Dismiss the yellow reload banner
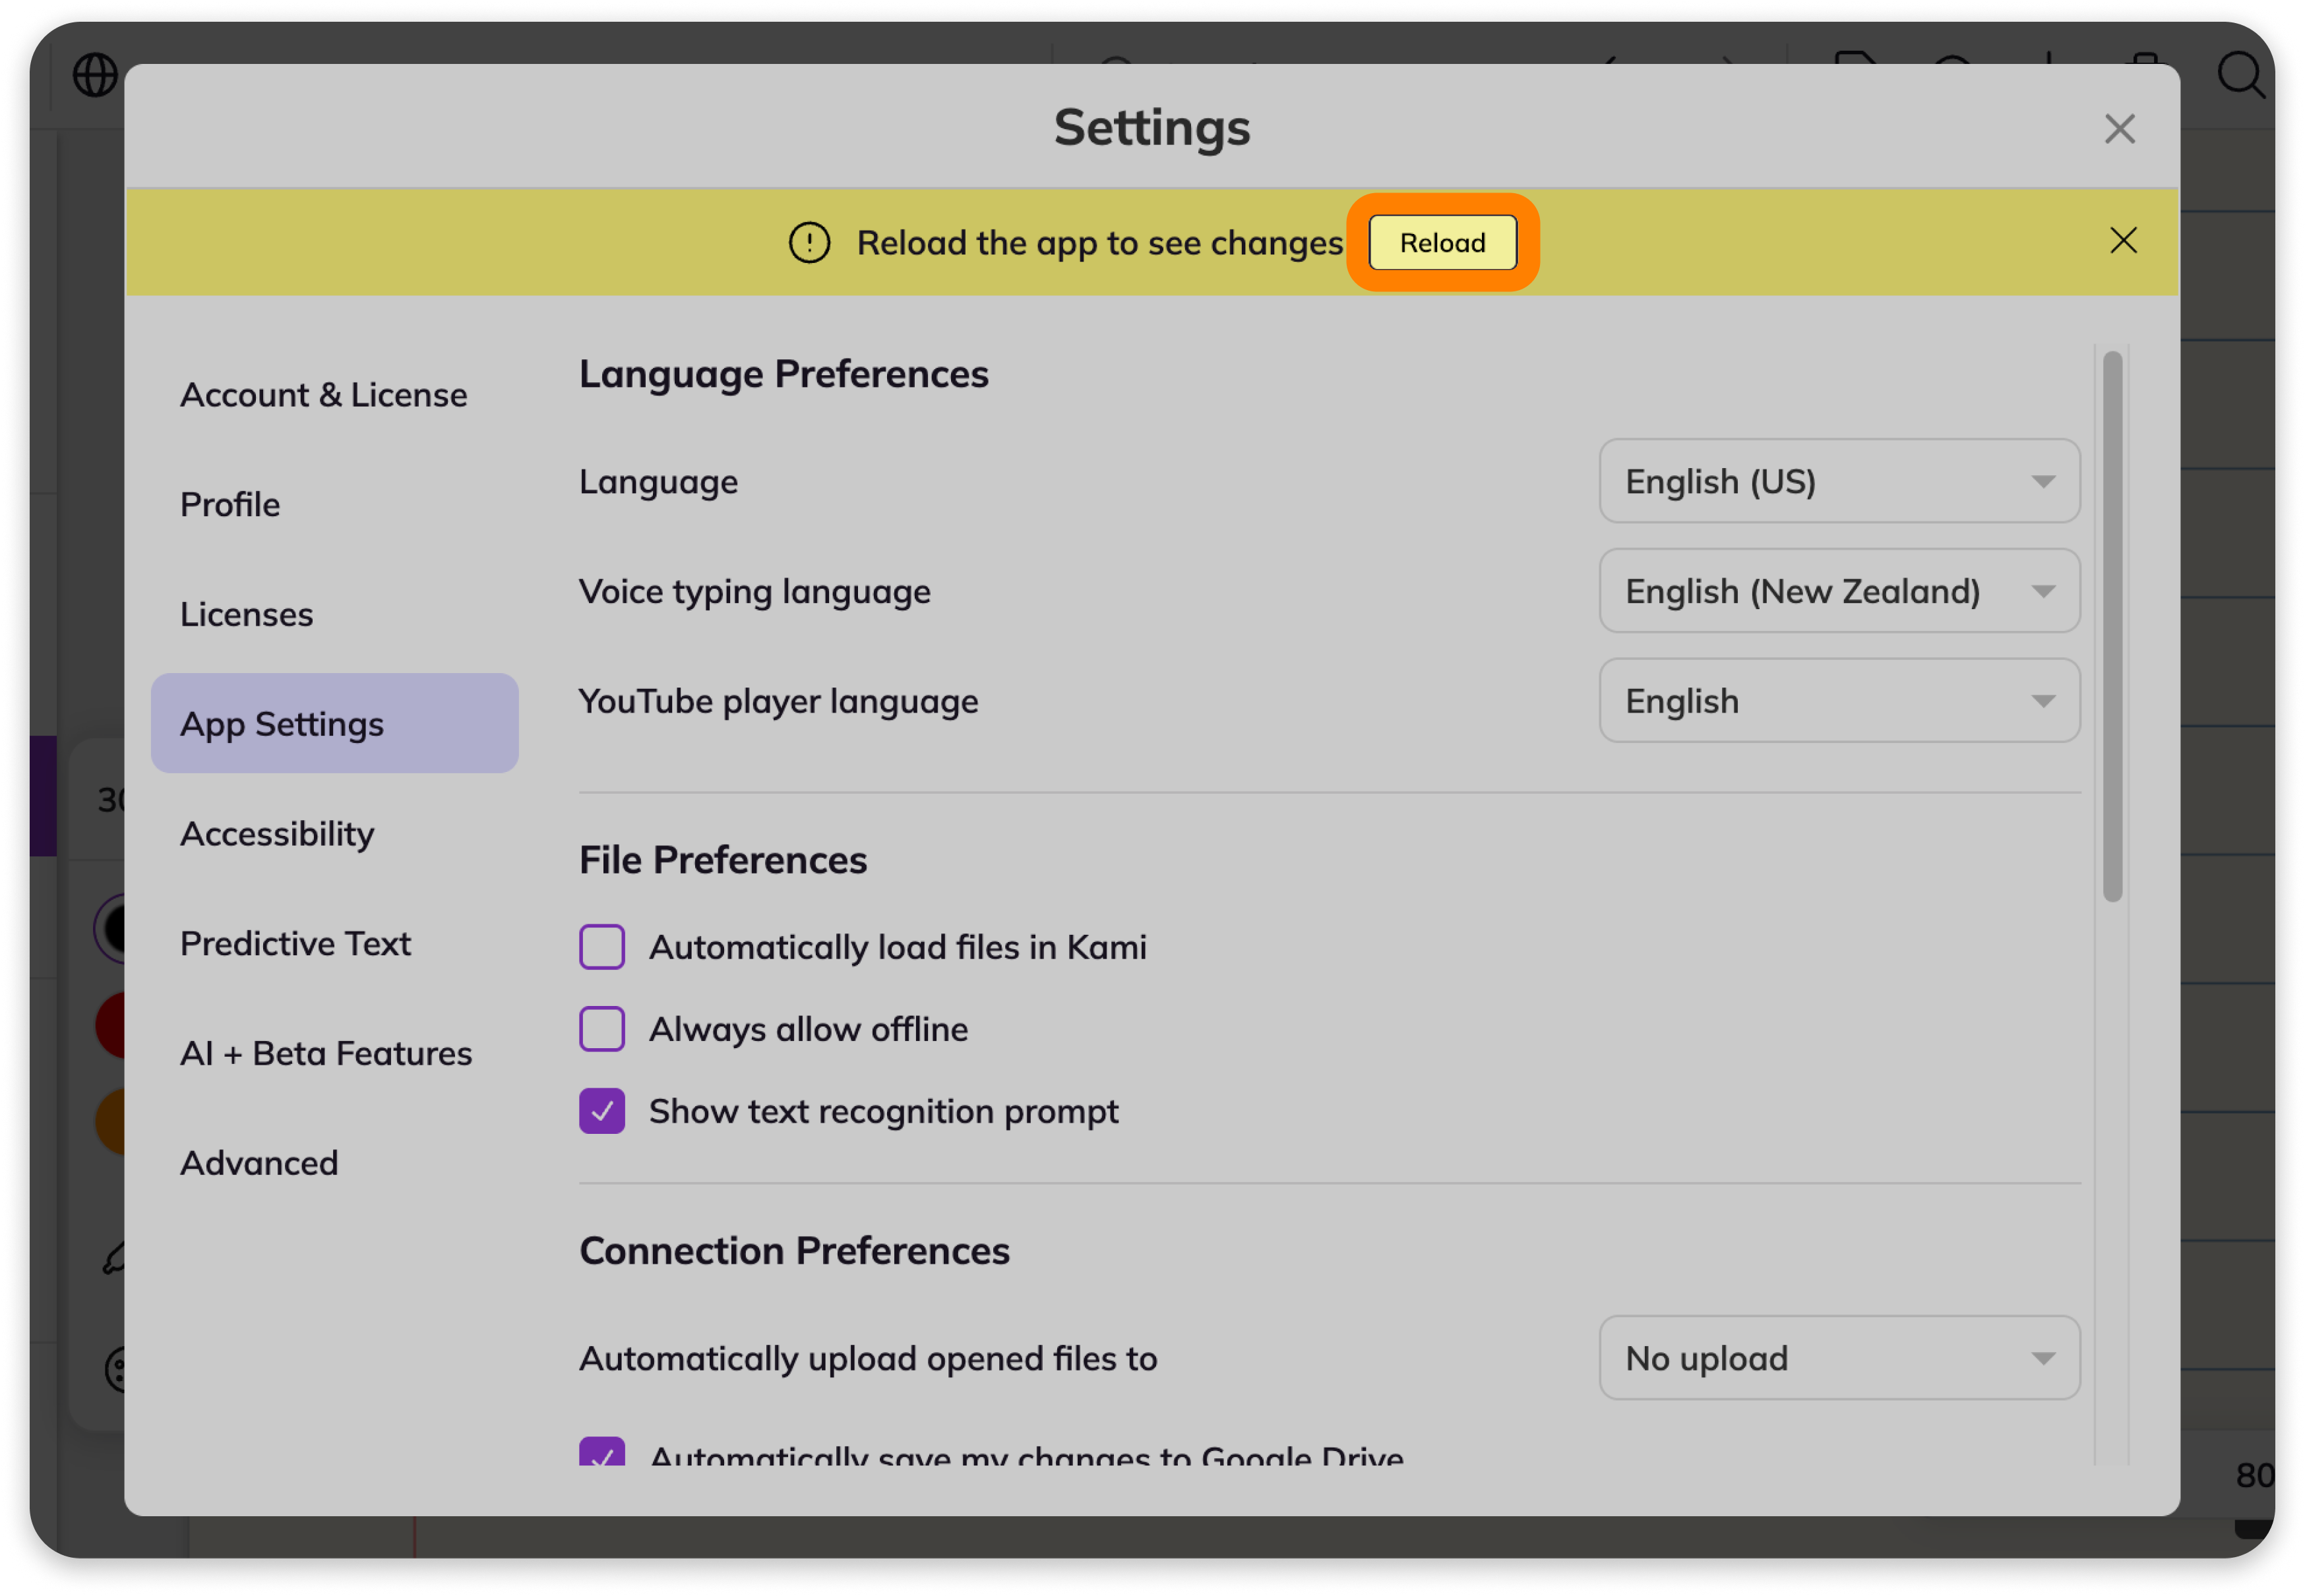Screen dimensions: 2305x1596 pos(2123,241)
